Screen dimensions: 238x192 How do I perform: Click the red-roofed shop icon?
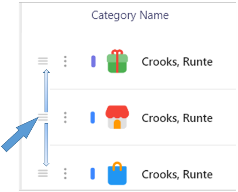click(117, 117)
